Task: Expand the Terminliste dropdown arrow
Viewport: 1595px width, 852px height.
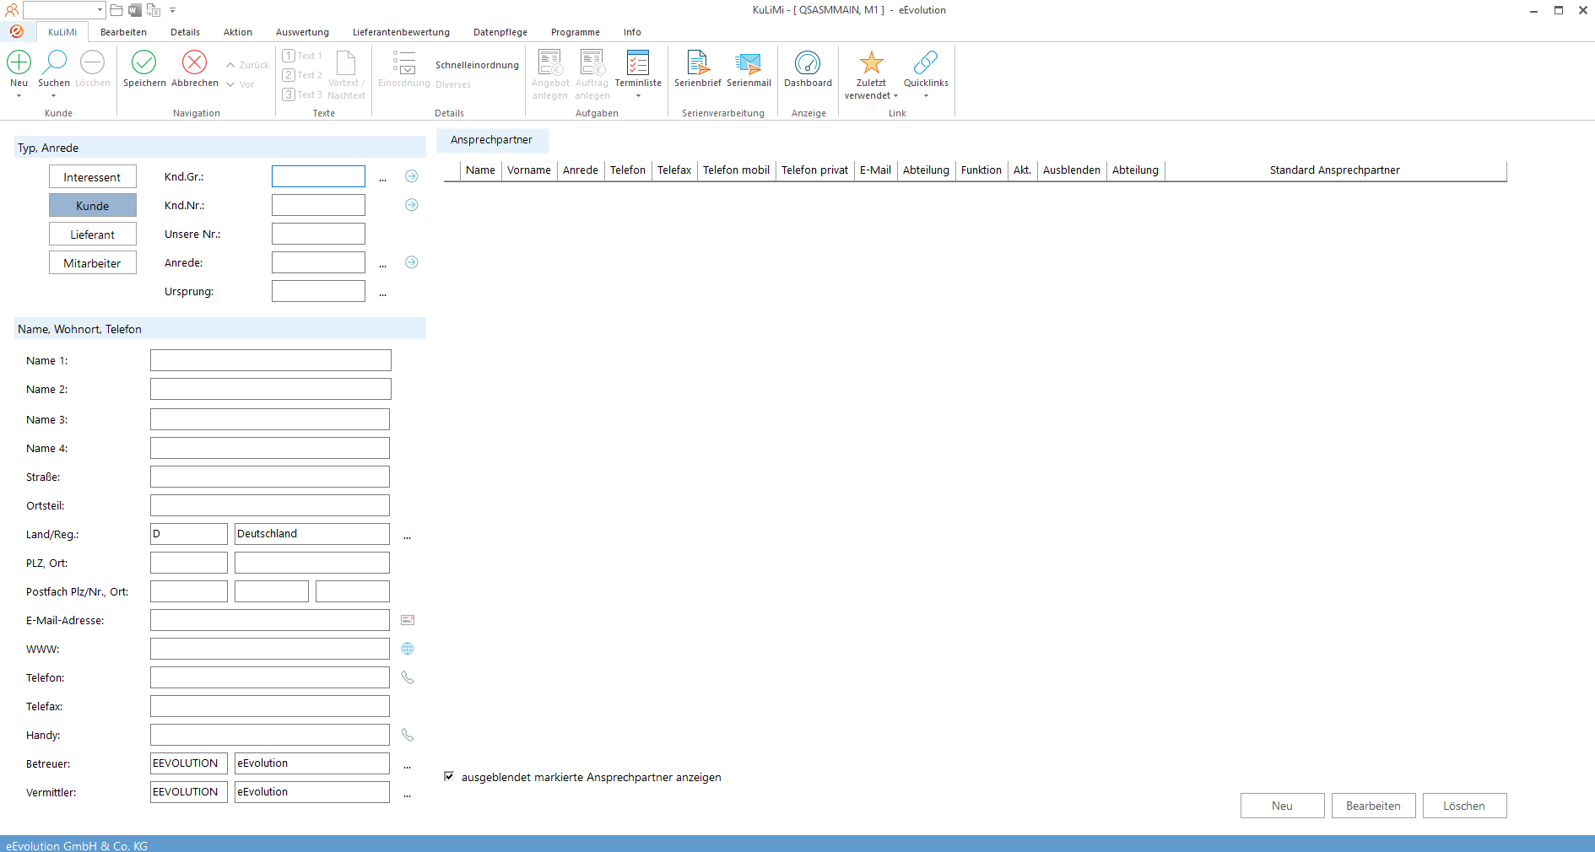Action: coord(638,96)
